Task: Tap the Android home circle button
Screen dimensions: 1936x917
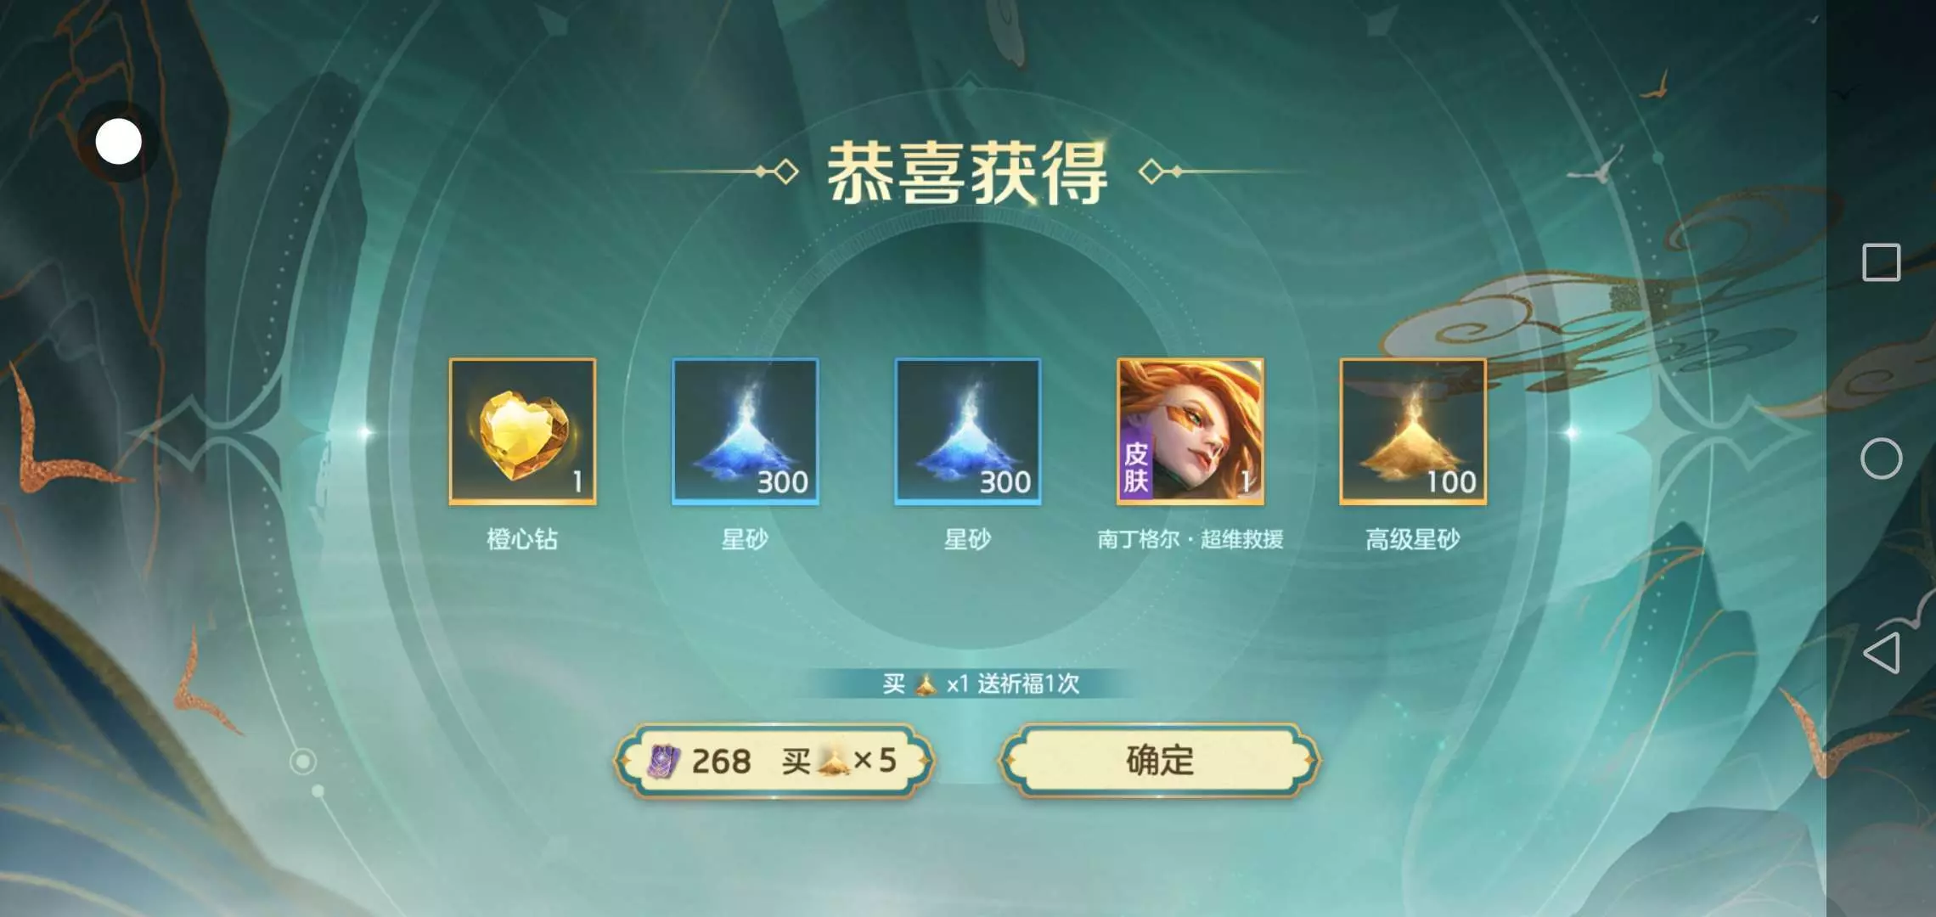Action: [x=1881, y=458]
